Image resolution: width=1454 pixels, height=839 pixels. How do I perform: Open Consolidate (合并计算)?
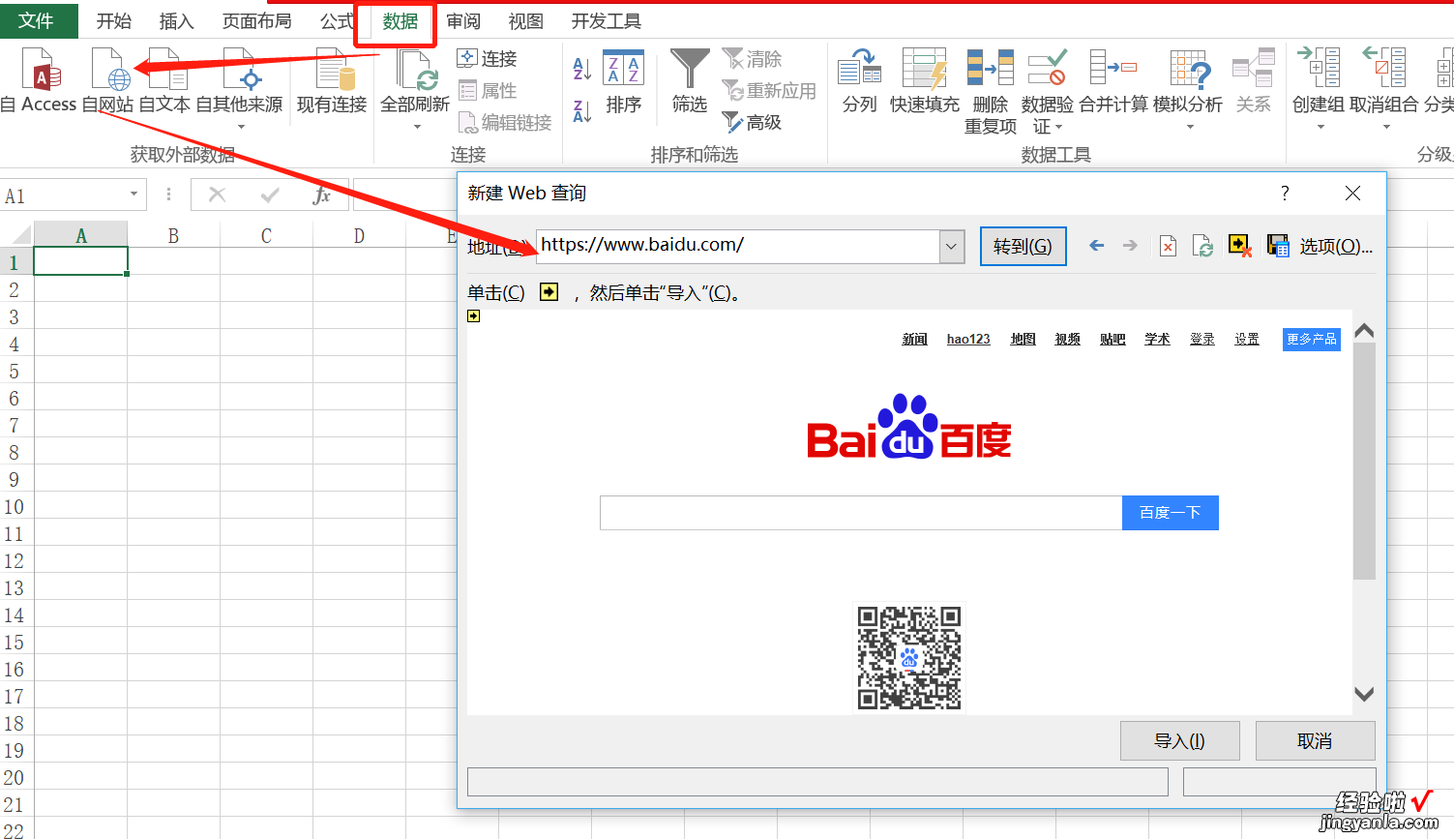click(1113, 82)
